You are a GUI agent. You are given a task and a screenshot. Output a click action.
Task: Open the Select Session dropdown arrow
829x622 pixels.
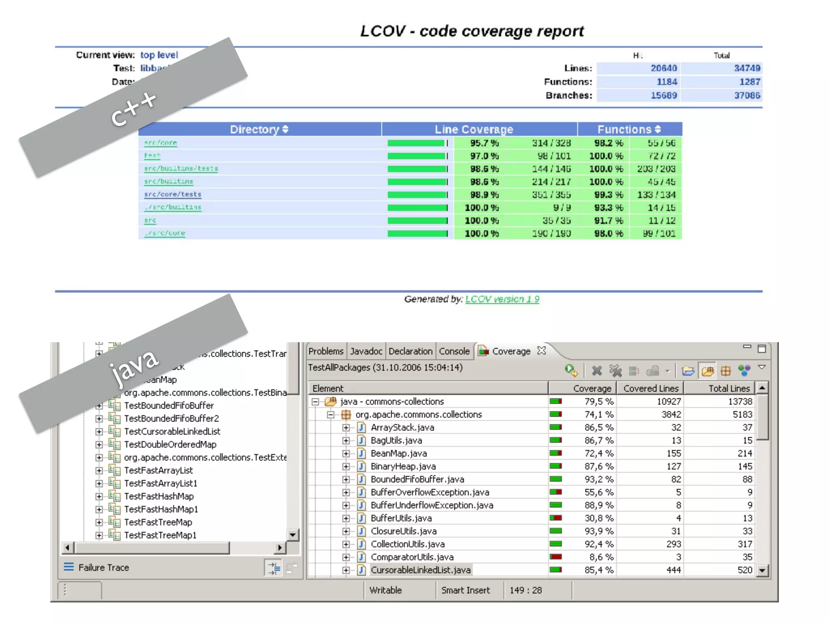[x=667, y=371]
